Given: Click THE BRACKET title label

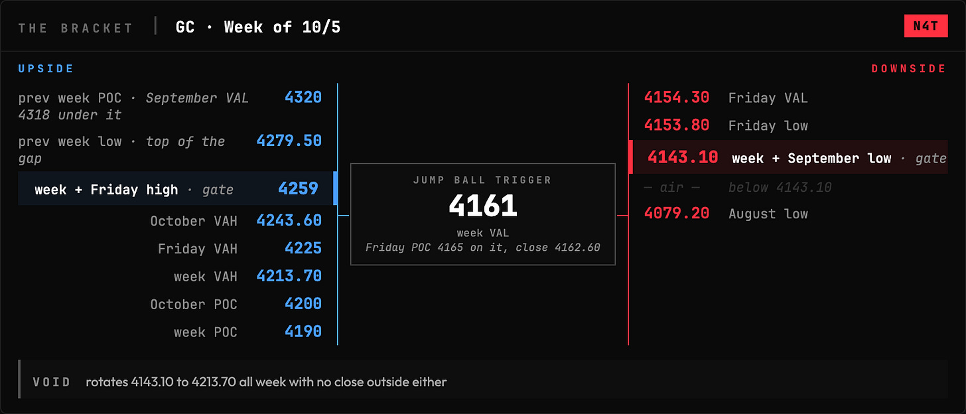Looking at the screenshot, I should (x=76, y=28).
